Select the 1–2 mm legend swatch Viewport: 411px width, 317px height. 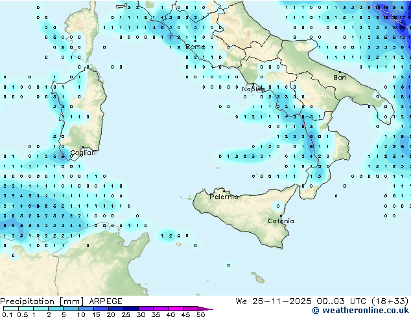coord(41,309)
